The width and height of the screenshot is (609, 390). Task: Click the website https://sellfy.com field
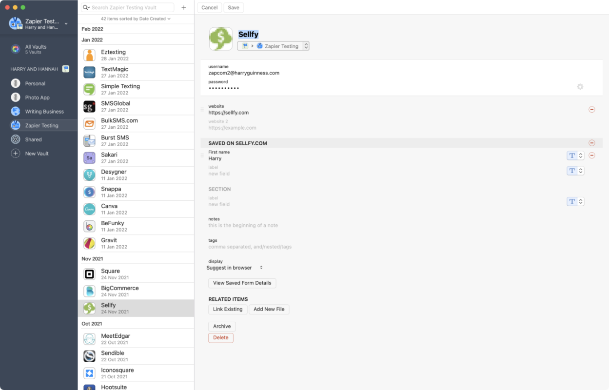(x=229, y=113)
